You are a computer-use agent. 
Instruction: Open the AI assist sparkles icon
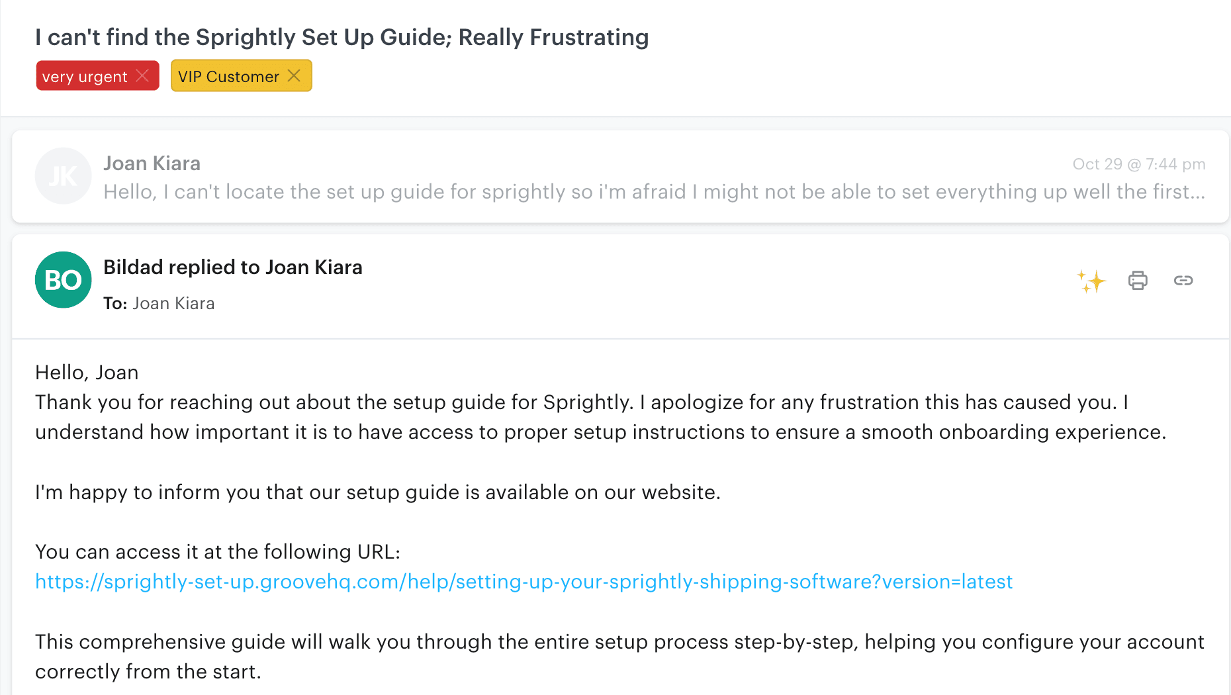tap(1091, 281)
